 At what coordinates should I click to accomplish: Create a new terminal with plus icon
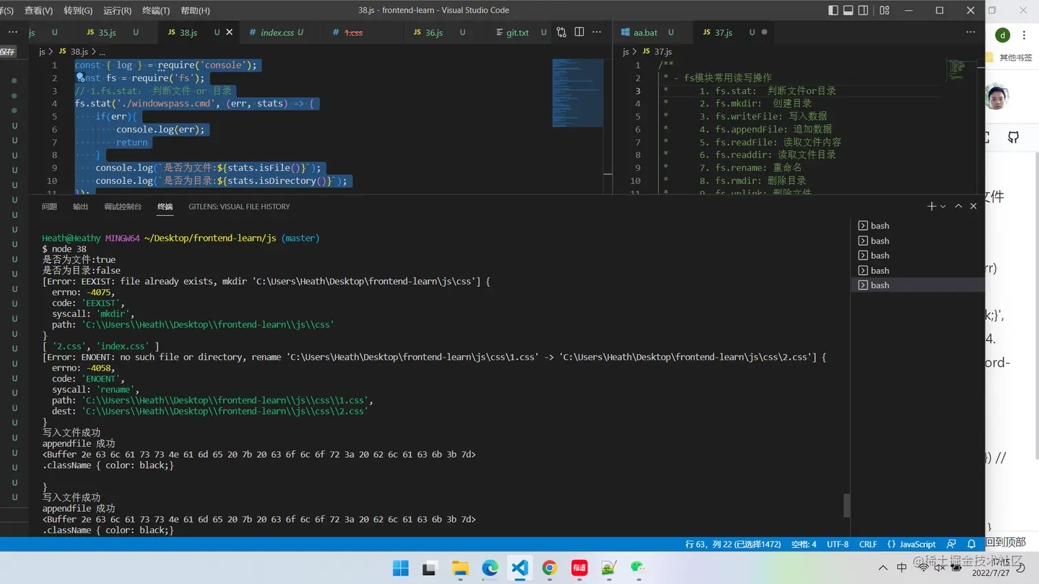pyautogui.click(x=931, y=207)
